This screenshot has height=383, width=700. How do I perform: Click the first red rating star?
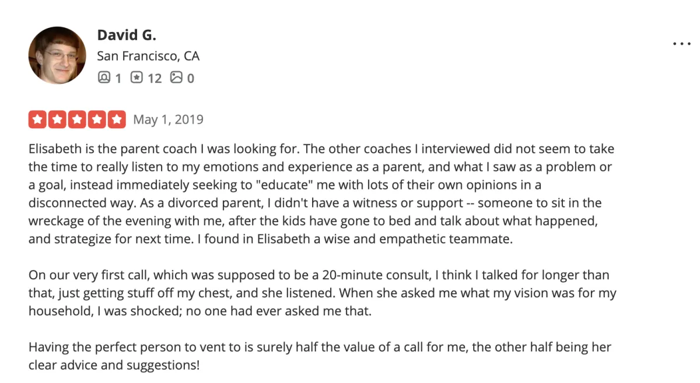(x=37, y=120)
